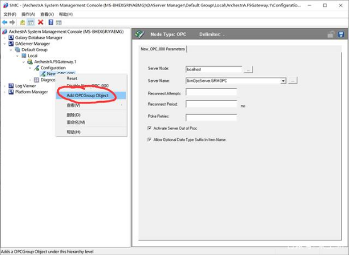Open the Server Name dropdown list

click(x=283, y=81)
